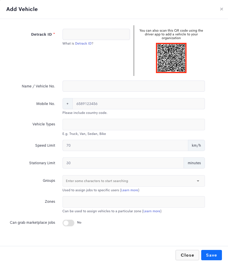Viewport: 228px width, 262px height.
Task: Open Learn more link under Groups
Action: [129, 190]
